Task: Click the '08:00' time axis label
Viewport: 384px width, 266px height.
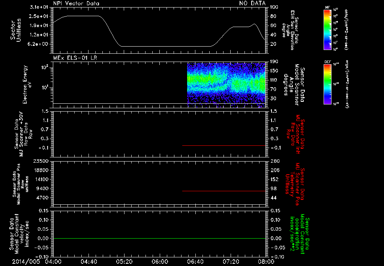Action: (x=266, y=261)
